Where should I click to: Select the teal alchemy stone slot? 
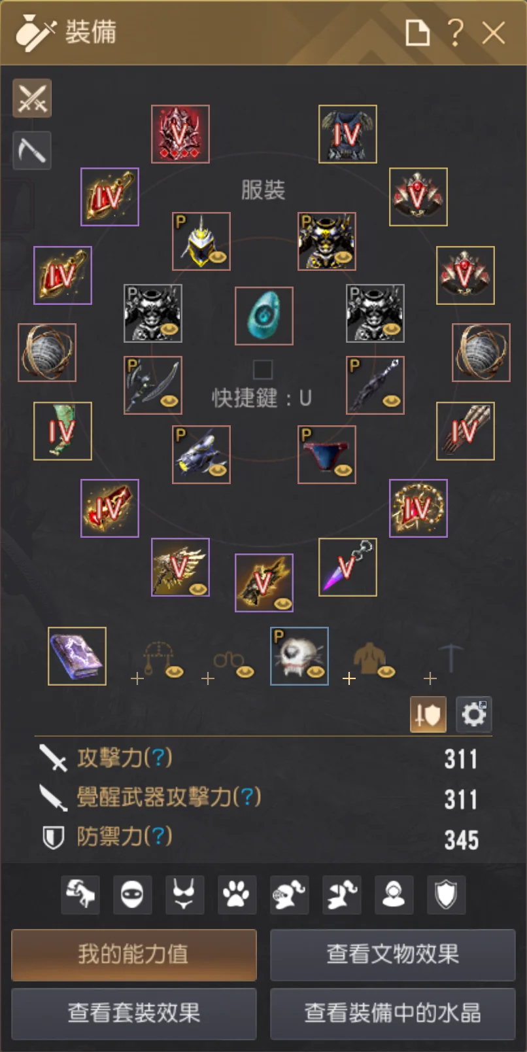click(264, 316)
